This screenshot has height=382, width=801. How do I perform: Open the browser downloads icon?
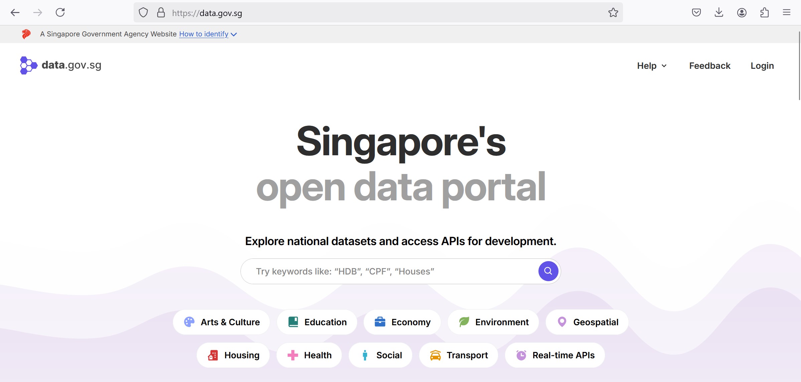click(x=719, y=13)
